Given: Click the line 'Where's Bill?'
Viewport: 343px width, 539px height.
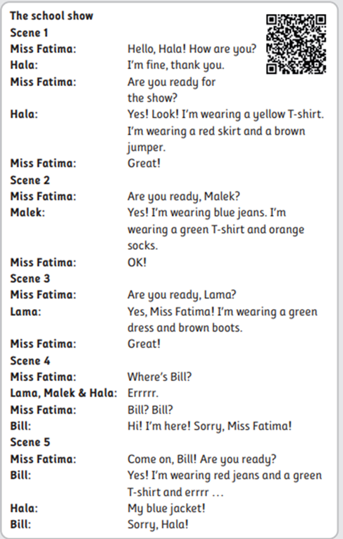Looking at the screenshot, I should pyautogui.click(x=160, y=377).
